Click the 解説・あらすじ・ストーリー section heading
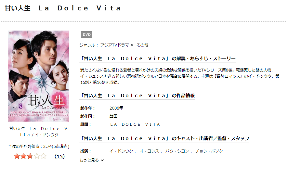 pos(158,59)
